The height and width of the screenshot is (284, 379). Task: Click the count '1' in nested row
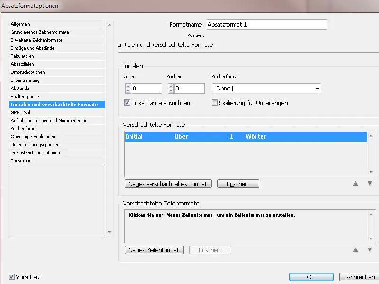click(x=231, y=136)
